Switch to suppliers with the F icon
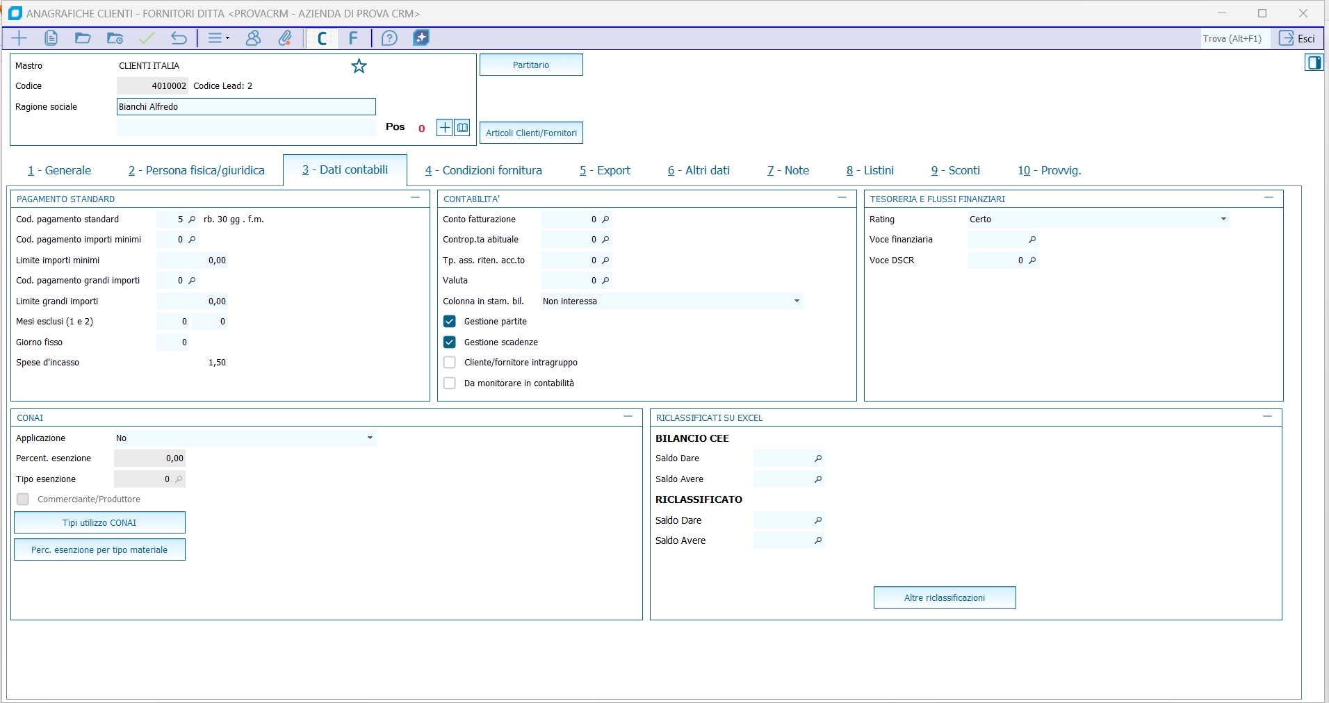Screen dimensions: 1329x703 [x=353, y=38]
